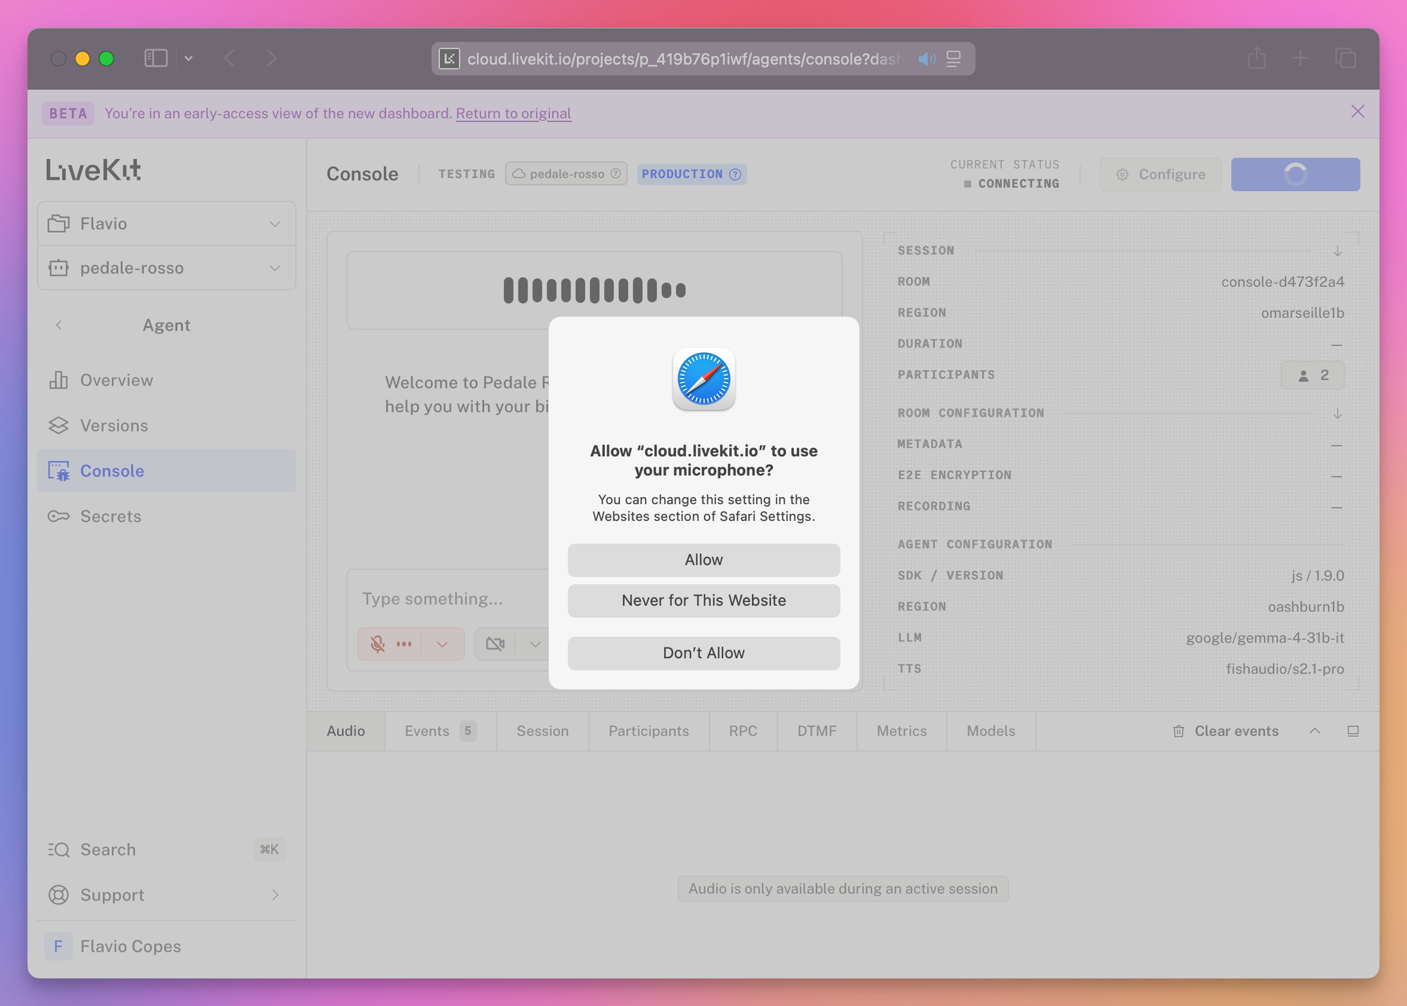1407x1006 pixels.
Task: Switch to the DTMF tab
Action: (x=817, y=731)
